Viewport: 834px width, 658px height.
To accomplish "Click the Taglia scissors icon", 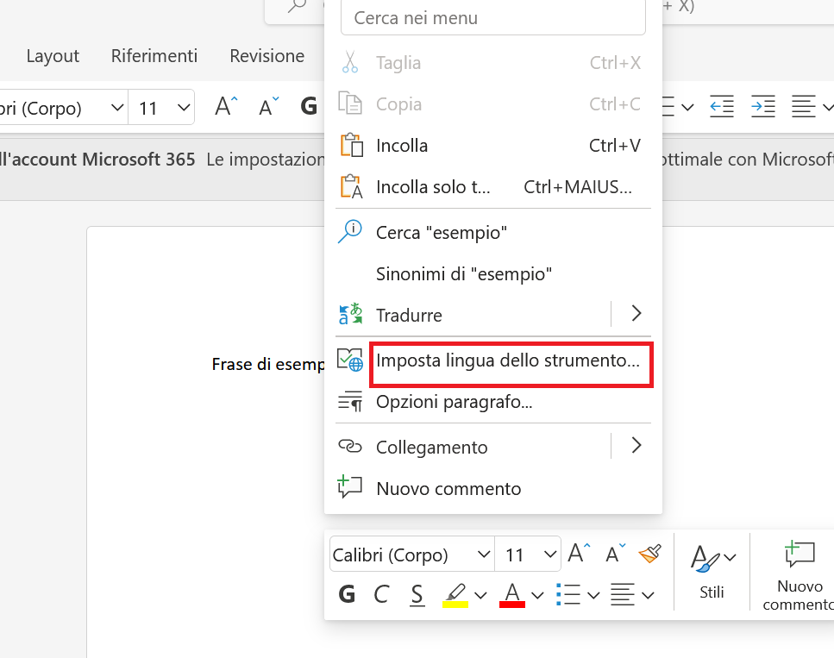I will click(x=350, y=62).
